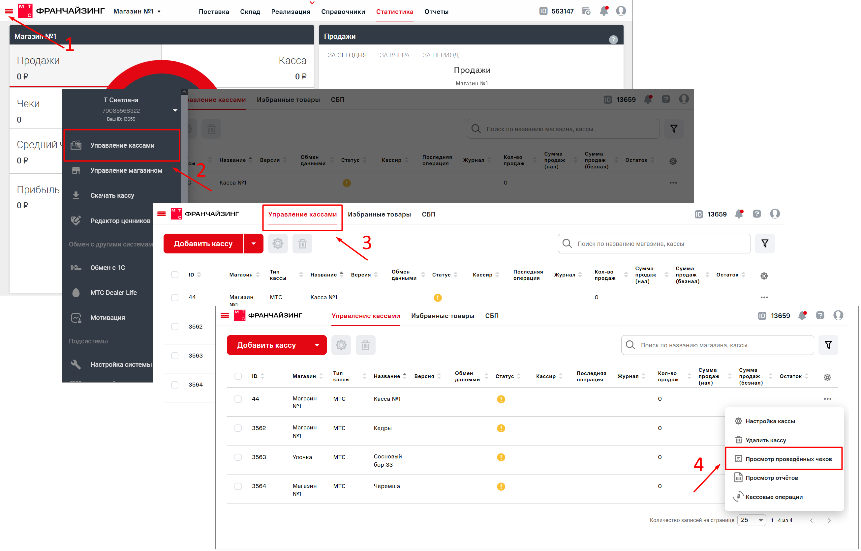The image size is (861, 551).
Task: Expand Добавить кассу dropdown arrow in middle window
Action: coord(254,244)
